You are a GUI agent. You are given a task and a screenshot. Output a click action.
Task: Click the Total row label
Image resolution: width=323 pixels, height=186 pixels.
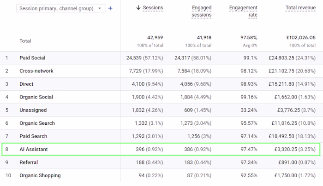click(25, 41)
